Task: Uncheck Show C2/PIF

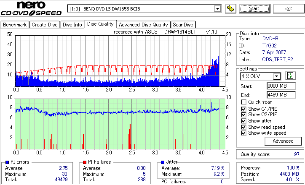Action: (x=243, y=115)
